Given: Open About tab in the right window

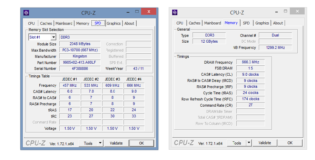Looking at the screenshot, I should tap(278, 23).
